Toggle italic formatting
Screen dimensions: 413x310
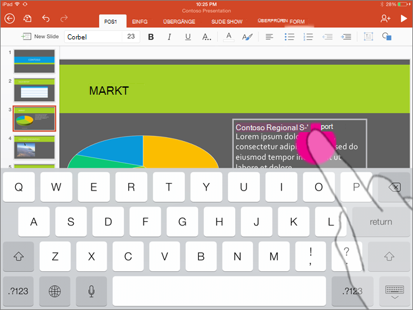coord(170,37)
